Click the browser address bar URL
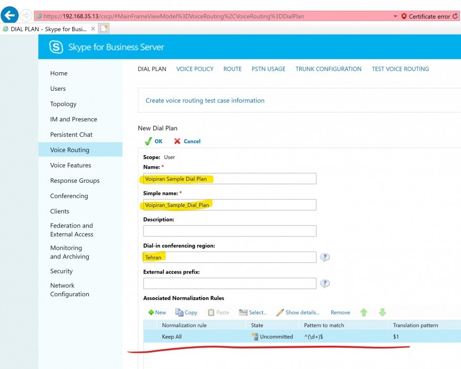The image size is (461, 369). 173,16
